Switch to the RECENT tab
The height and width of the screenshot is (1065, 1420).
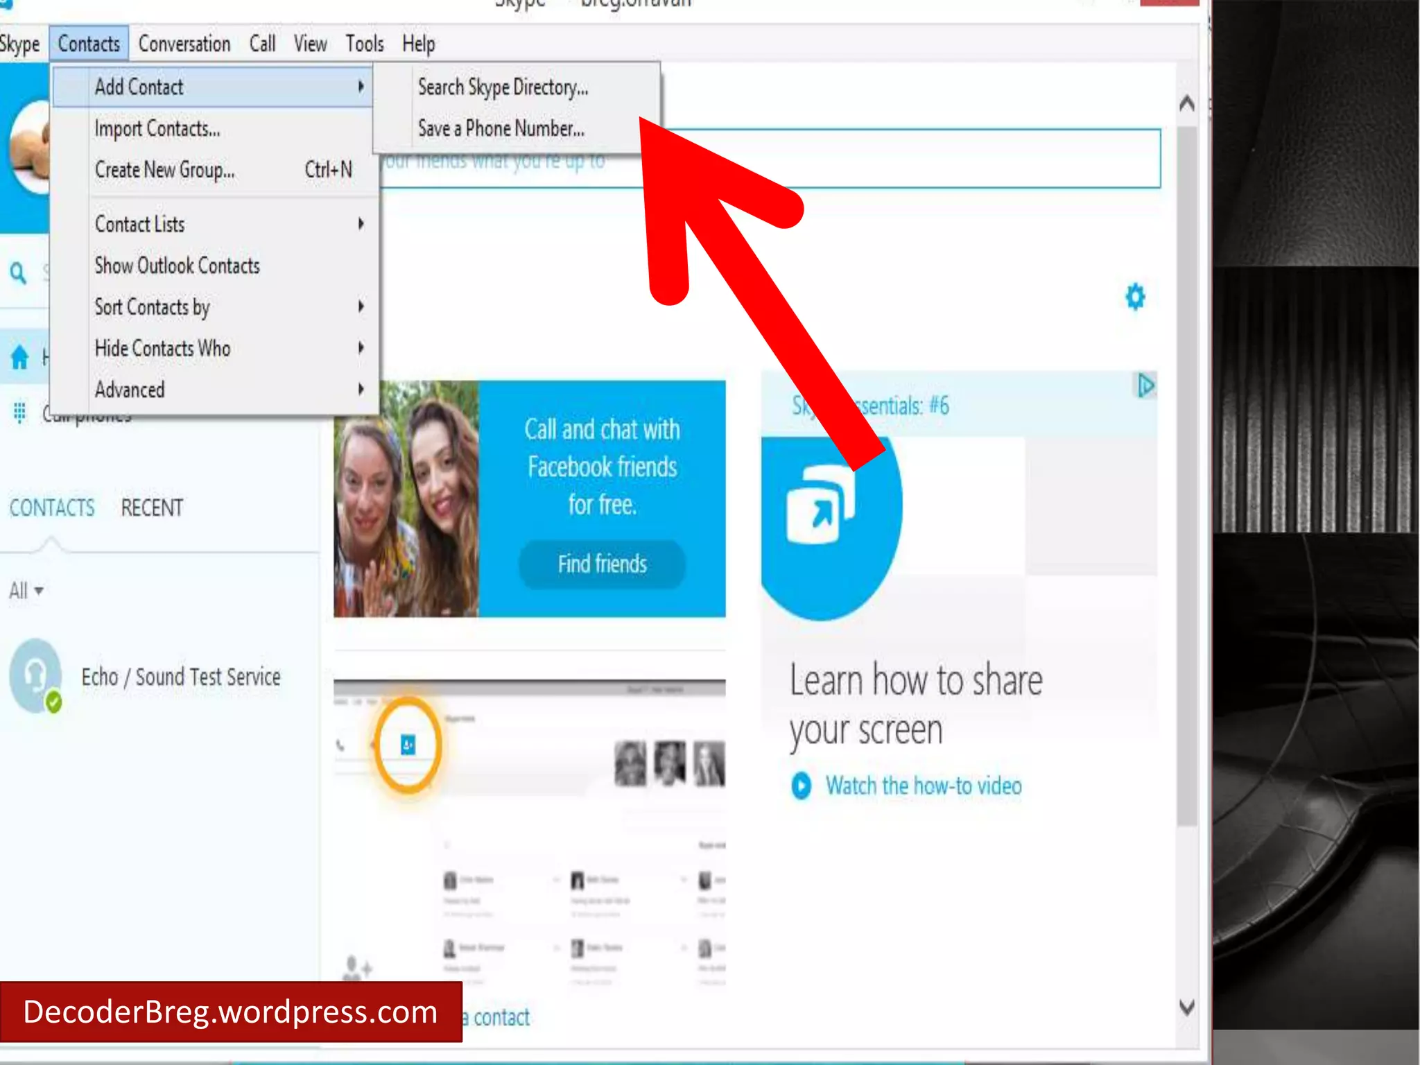[152, 508]
